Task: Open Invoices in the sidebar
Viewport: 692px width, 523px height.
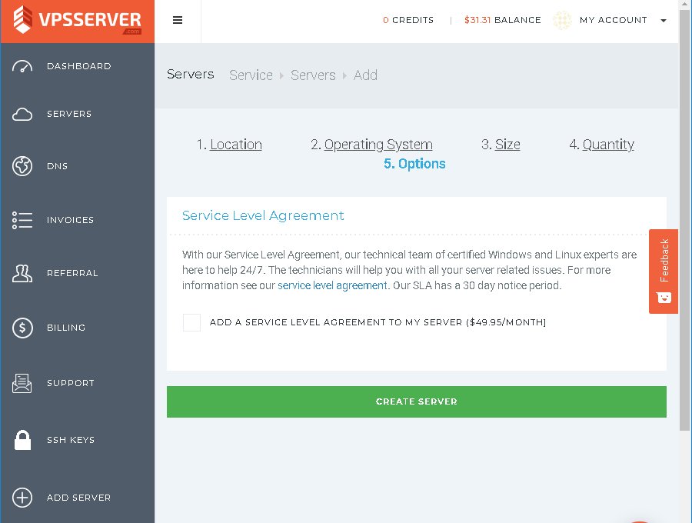Action: (x=70, y=220)
